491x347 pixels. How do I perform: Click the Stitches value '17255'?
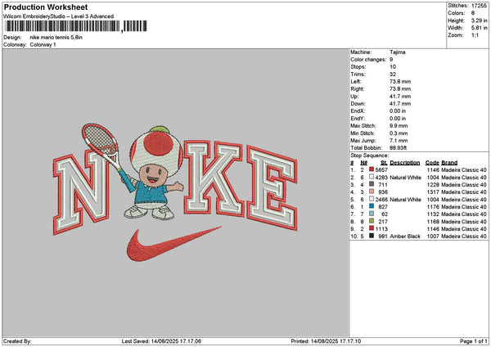pyautogui.click(x=479, y=6)
